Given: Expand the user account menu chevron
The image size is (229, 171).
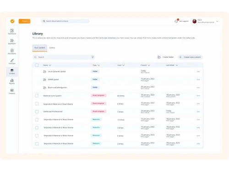Looking at the screenshot, I should pyautogui.click(x=217, y=21).
